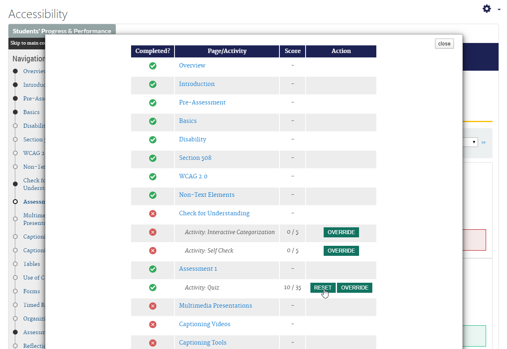Viewport: 507px width, 349px height.
Task: Click the Activity: Self Check text
Action: pos(209,251)
